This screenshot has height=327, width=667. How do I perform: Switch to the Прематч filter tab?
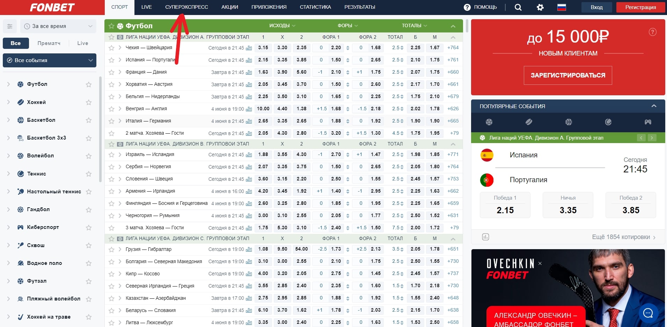point(49,43)
